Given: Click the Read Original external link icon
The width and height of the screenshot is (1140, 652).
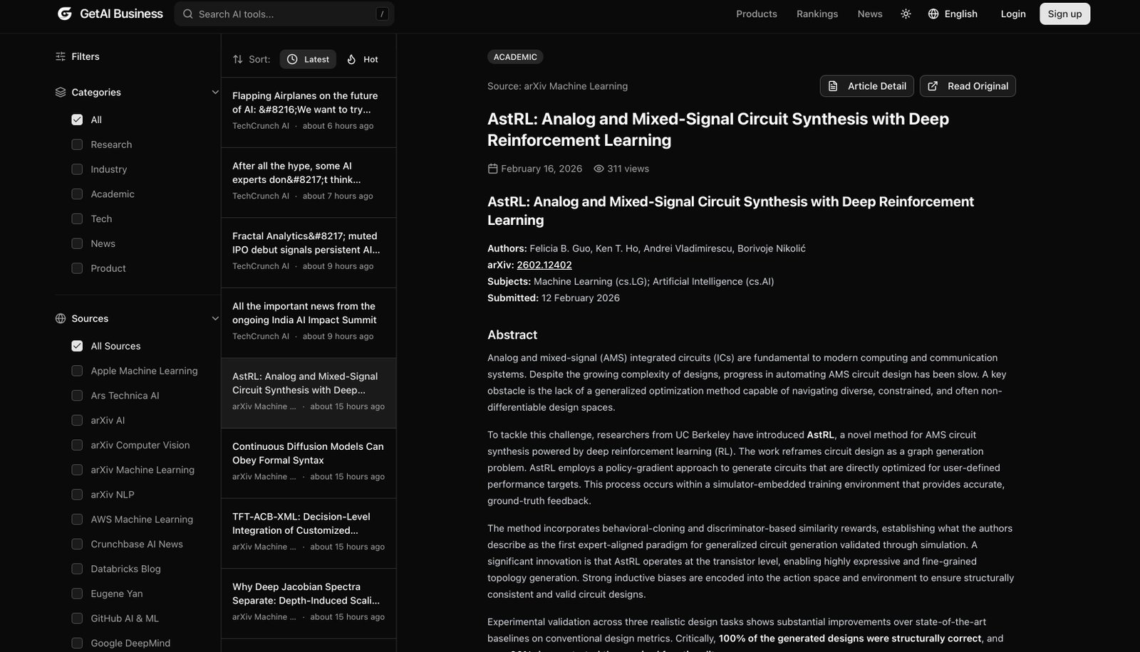Looking at the screenshot, I should tap(933, 86).
